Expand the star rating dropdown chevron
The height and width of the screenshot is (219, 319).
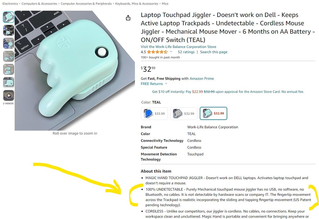pyautogui.click(x=171, y=52)
